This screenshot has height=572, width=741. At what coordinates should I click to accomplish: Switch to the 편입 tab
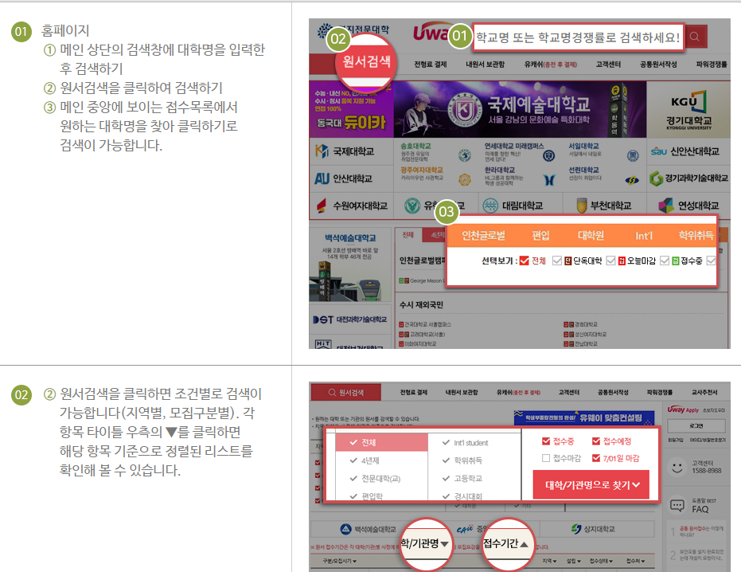[540, 235]
